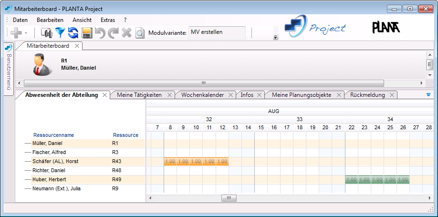
Task: Open the Daten menu
Action: click(21, 20)
